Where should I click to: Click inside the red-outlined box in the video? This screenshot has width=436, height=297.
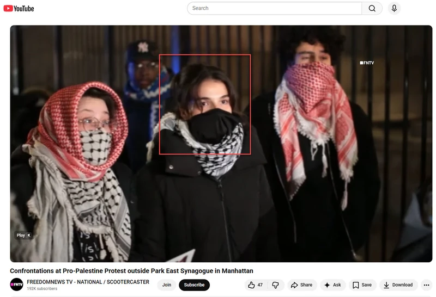point(204,104)
